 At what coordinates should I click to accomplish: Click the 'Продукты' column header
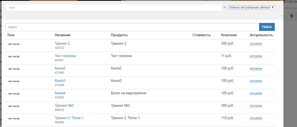pos(119,35)
